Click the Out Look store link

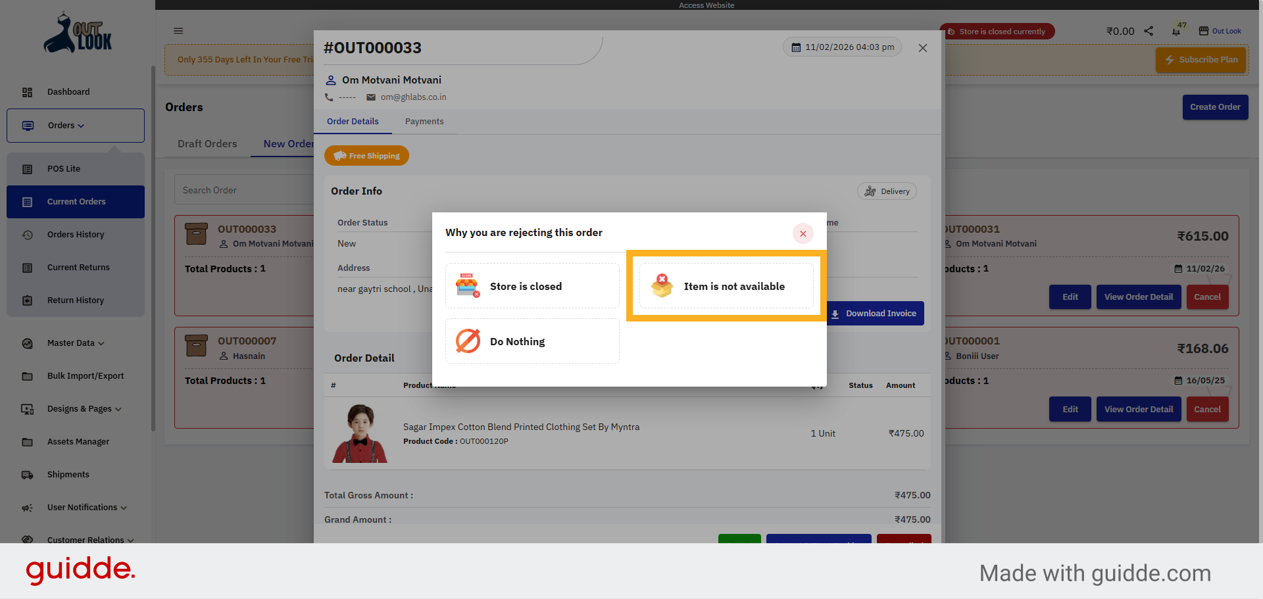click(1220, 31)
